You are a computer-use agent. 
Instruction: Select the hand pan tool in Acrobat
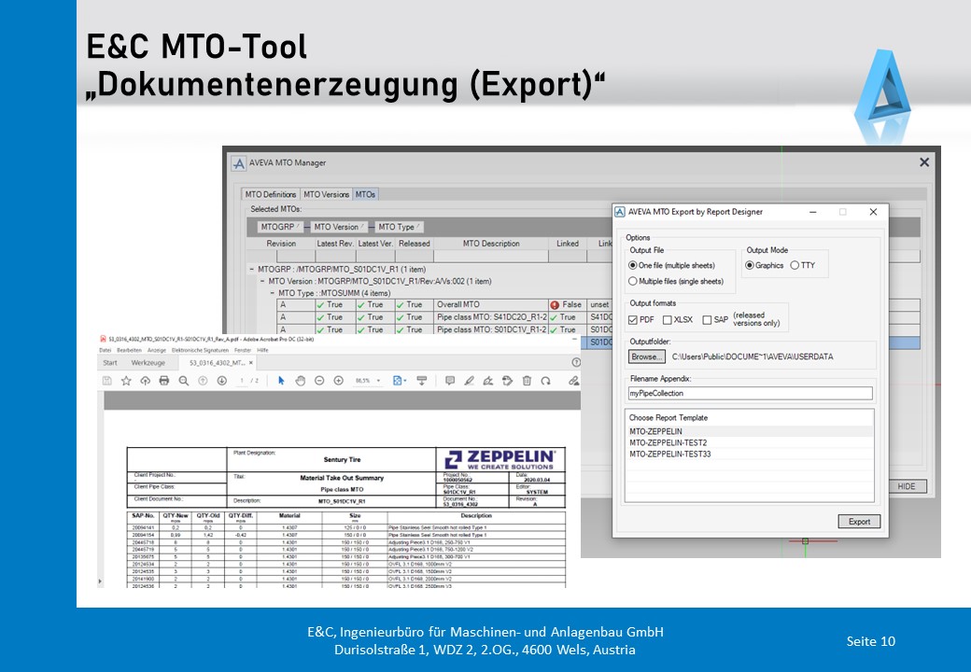pos(300,381)
